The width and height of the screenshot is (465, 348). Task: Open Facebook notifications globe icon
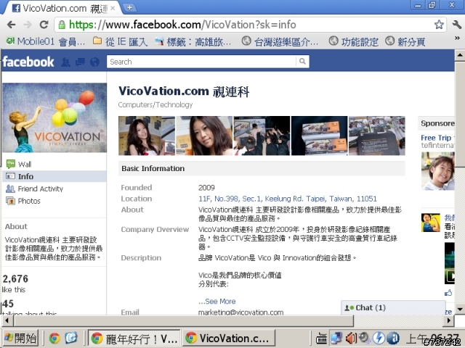point(94,62)
